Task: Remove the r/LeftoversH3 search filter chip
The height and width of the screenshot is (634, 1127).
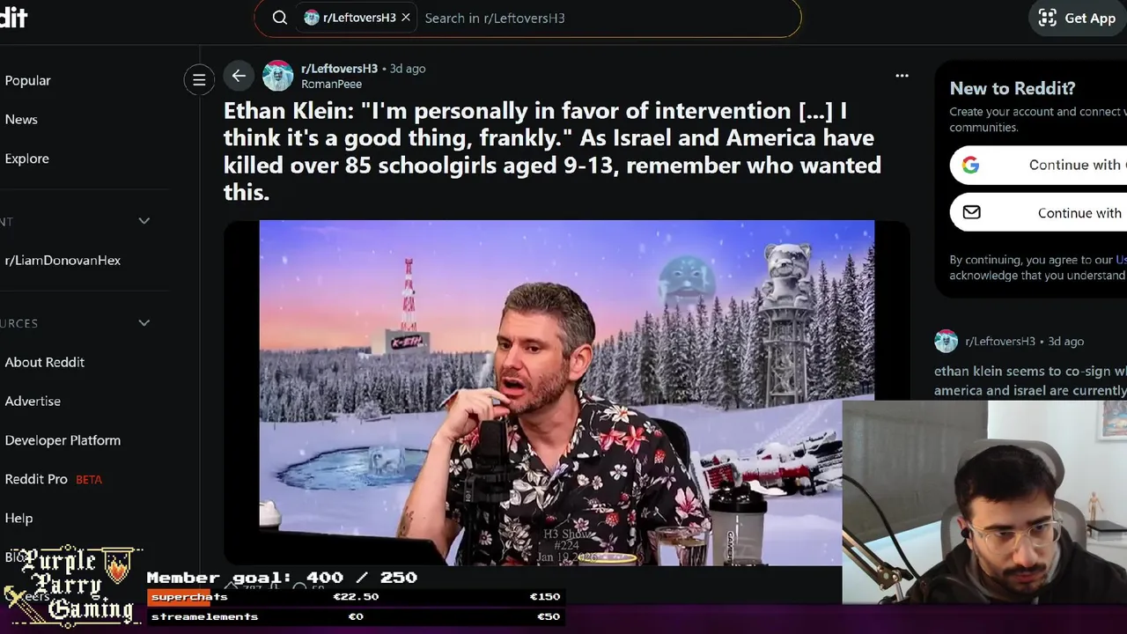Action: [x=406, y=18]
